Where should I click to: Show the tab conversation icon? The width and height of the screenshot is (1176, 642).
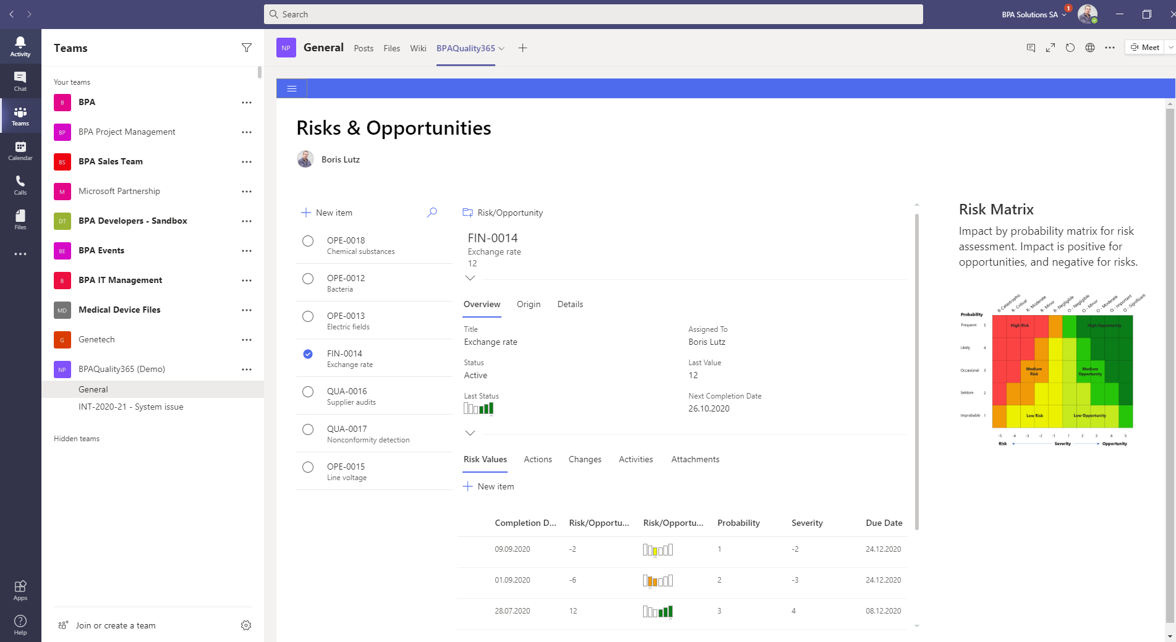coord(1031,48)
